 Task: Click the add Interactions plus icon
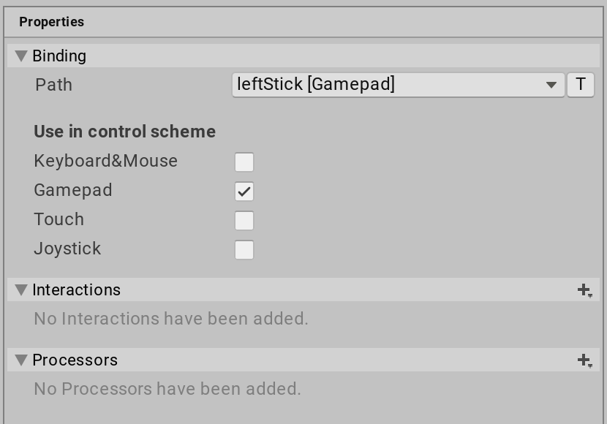[x=584, y=290]
